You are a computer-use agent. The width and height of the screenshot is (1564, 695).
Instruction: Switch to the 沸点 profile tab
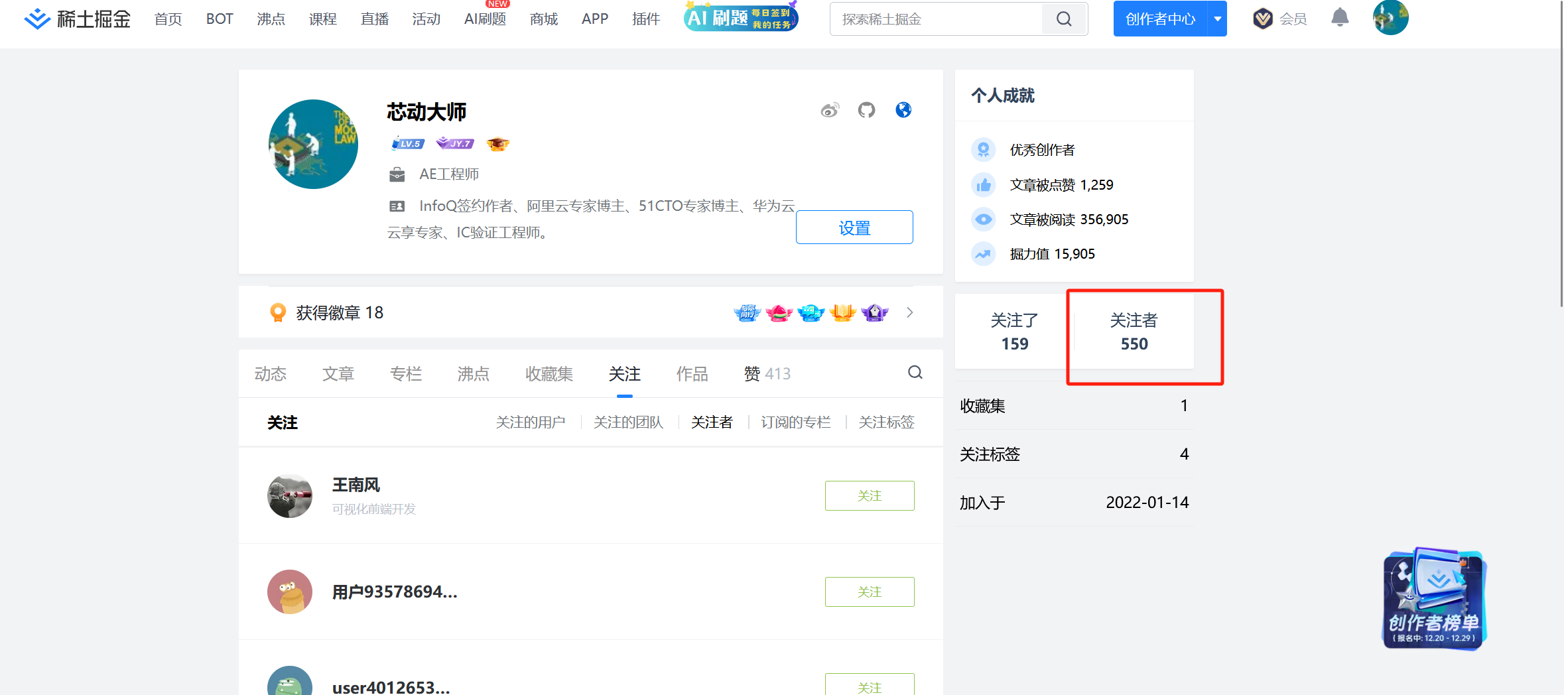(x=474, y=373)
